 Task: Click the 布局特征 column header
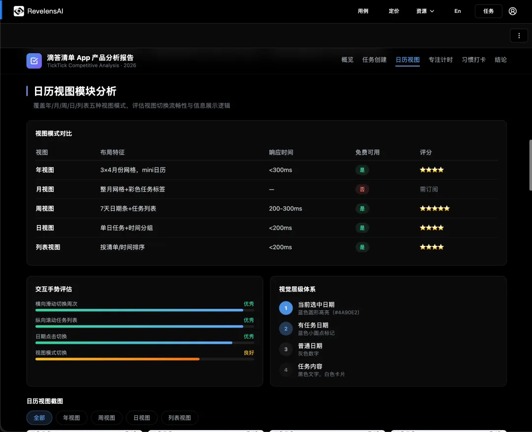(x=112, y=152)
